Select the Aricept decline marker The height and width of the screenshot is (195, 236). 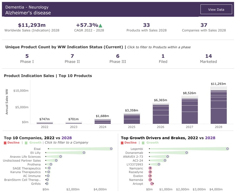(152, 184)
